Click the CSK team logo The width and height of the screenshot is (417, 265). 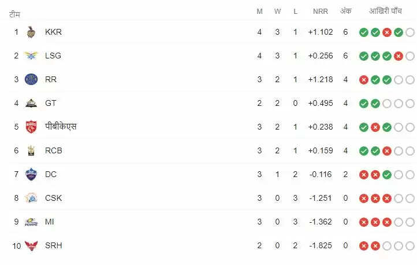coord(31,198)
